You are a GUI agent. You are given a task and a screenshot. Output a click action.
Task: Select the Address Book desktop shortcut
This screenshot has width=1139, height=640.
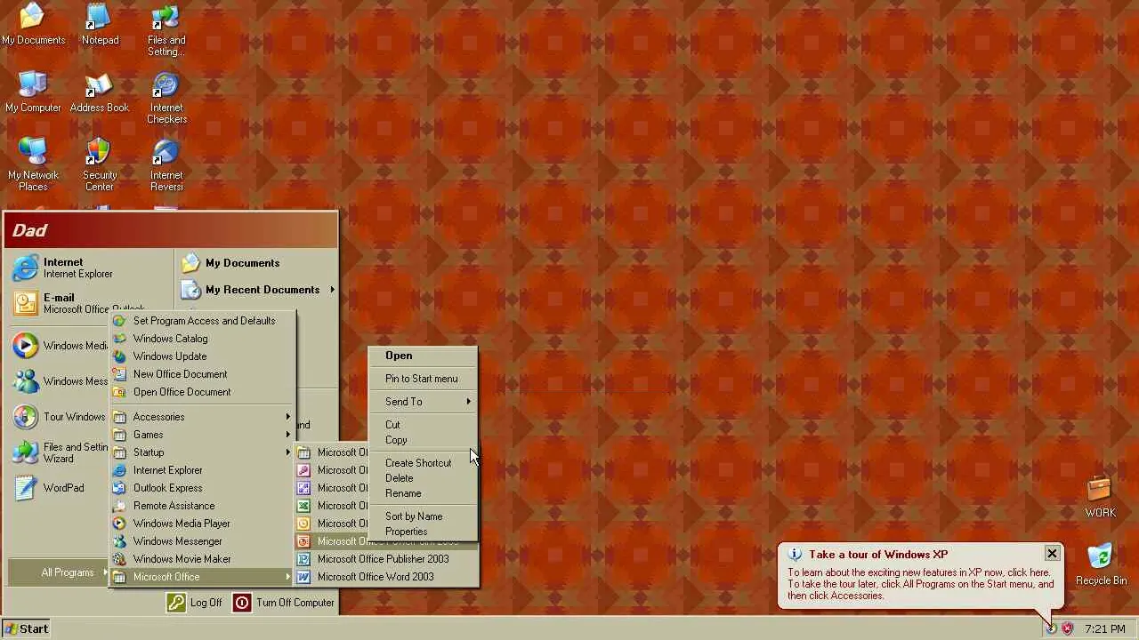[x=100, y=92]
